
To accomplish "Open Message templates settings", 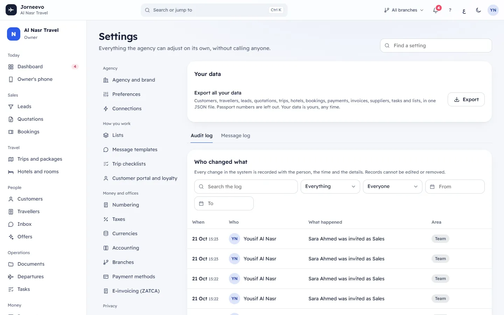I will tap(140, 149).
